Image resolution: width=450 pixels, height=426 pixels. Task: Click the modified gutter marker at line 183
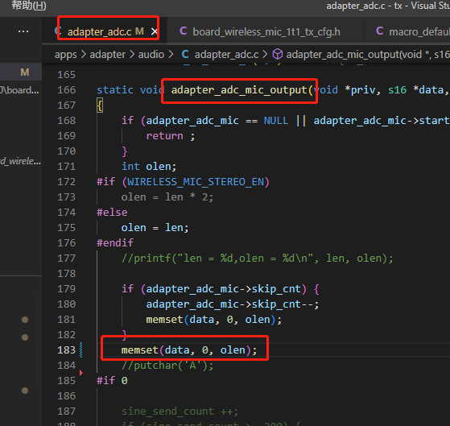[x=81, y=350]
